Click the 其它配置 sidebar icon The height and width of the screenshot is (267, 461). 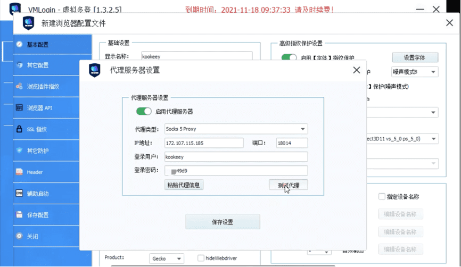(x=19, y=65)
